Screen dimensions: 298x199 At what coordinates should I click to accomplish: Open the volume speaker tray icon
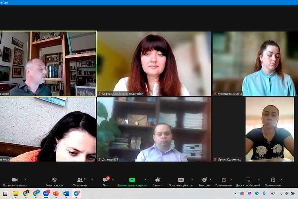(x=287, y=193)
